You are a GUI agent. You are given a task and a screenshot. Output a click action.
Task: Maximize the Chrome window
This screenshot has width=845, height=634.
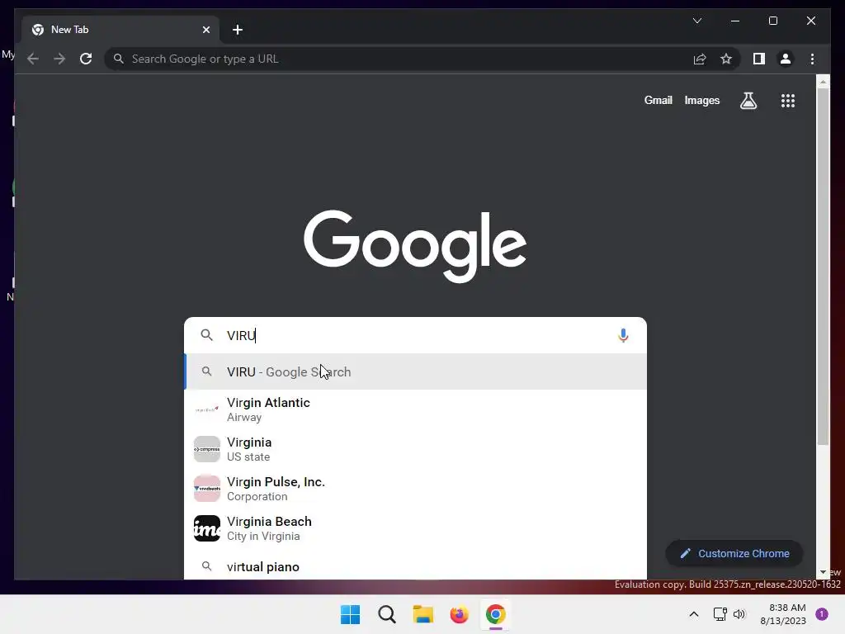coord(772,21)
